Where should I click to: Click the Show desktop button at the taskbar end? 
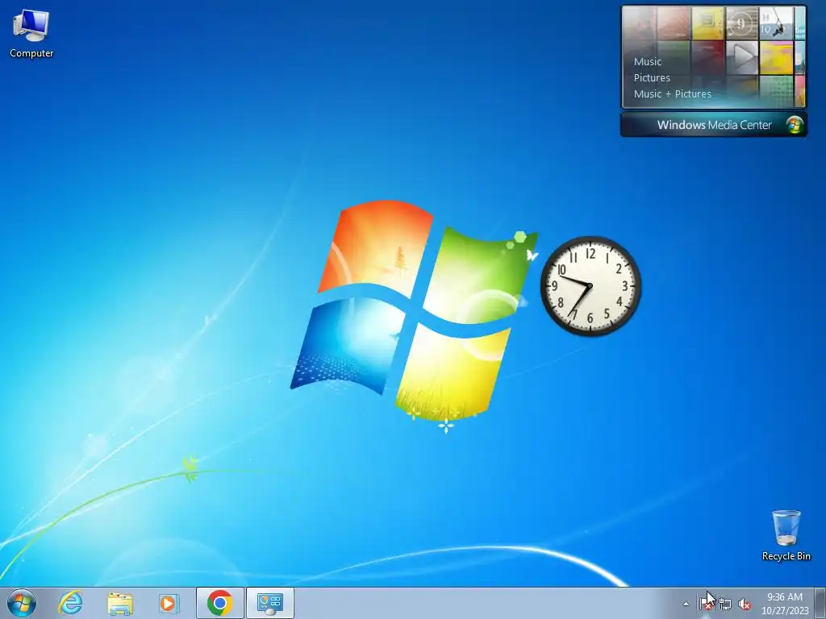tap(820, 603)
